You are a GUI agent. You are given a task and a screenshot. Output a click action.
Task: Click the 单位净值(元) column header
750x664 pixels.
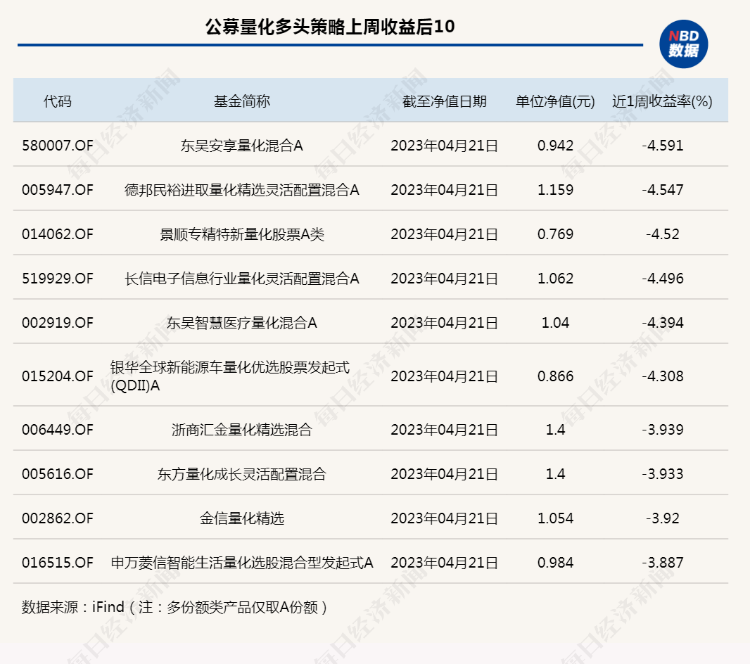pos(555,101)
